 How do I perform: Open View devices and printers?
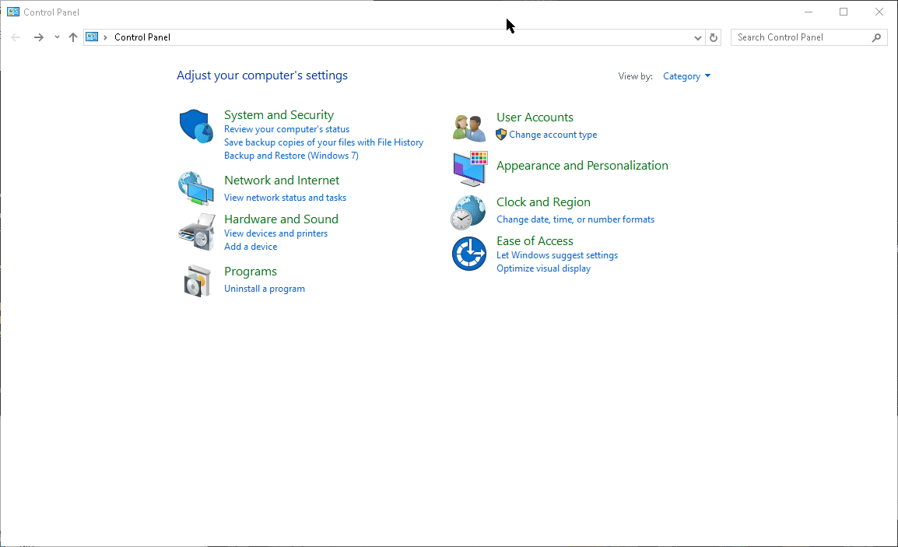coord(276,233)
